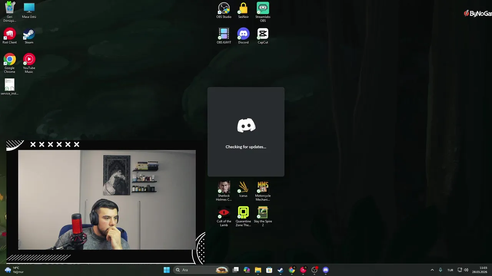Click the 'Checking for updates...' text
The height and width of the screenshot is (276, 492).
[x=246, y=147]
